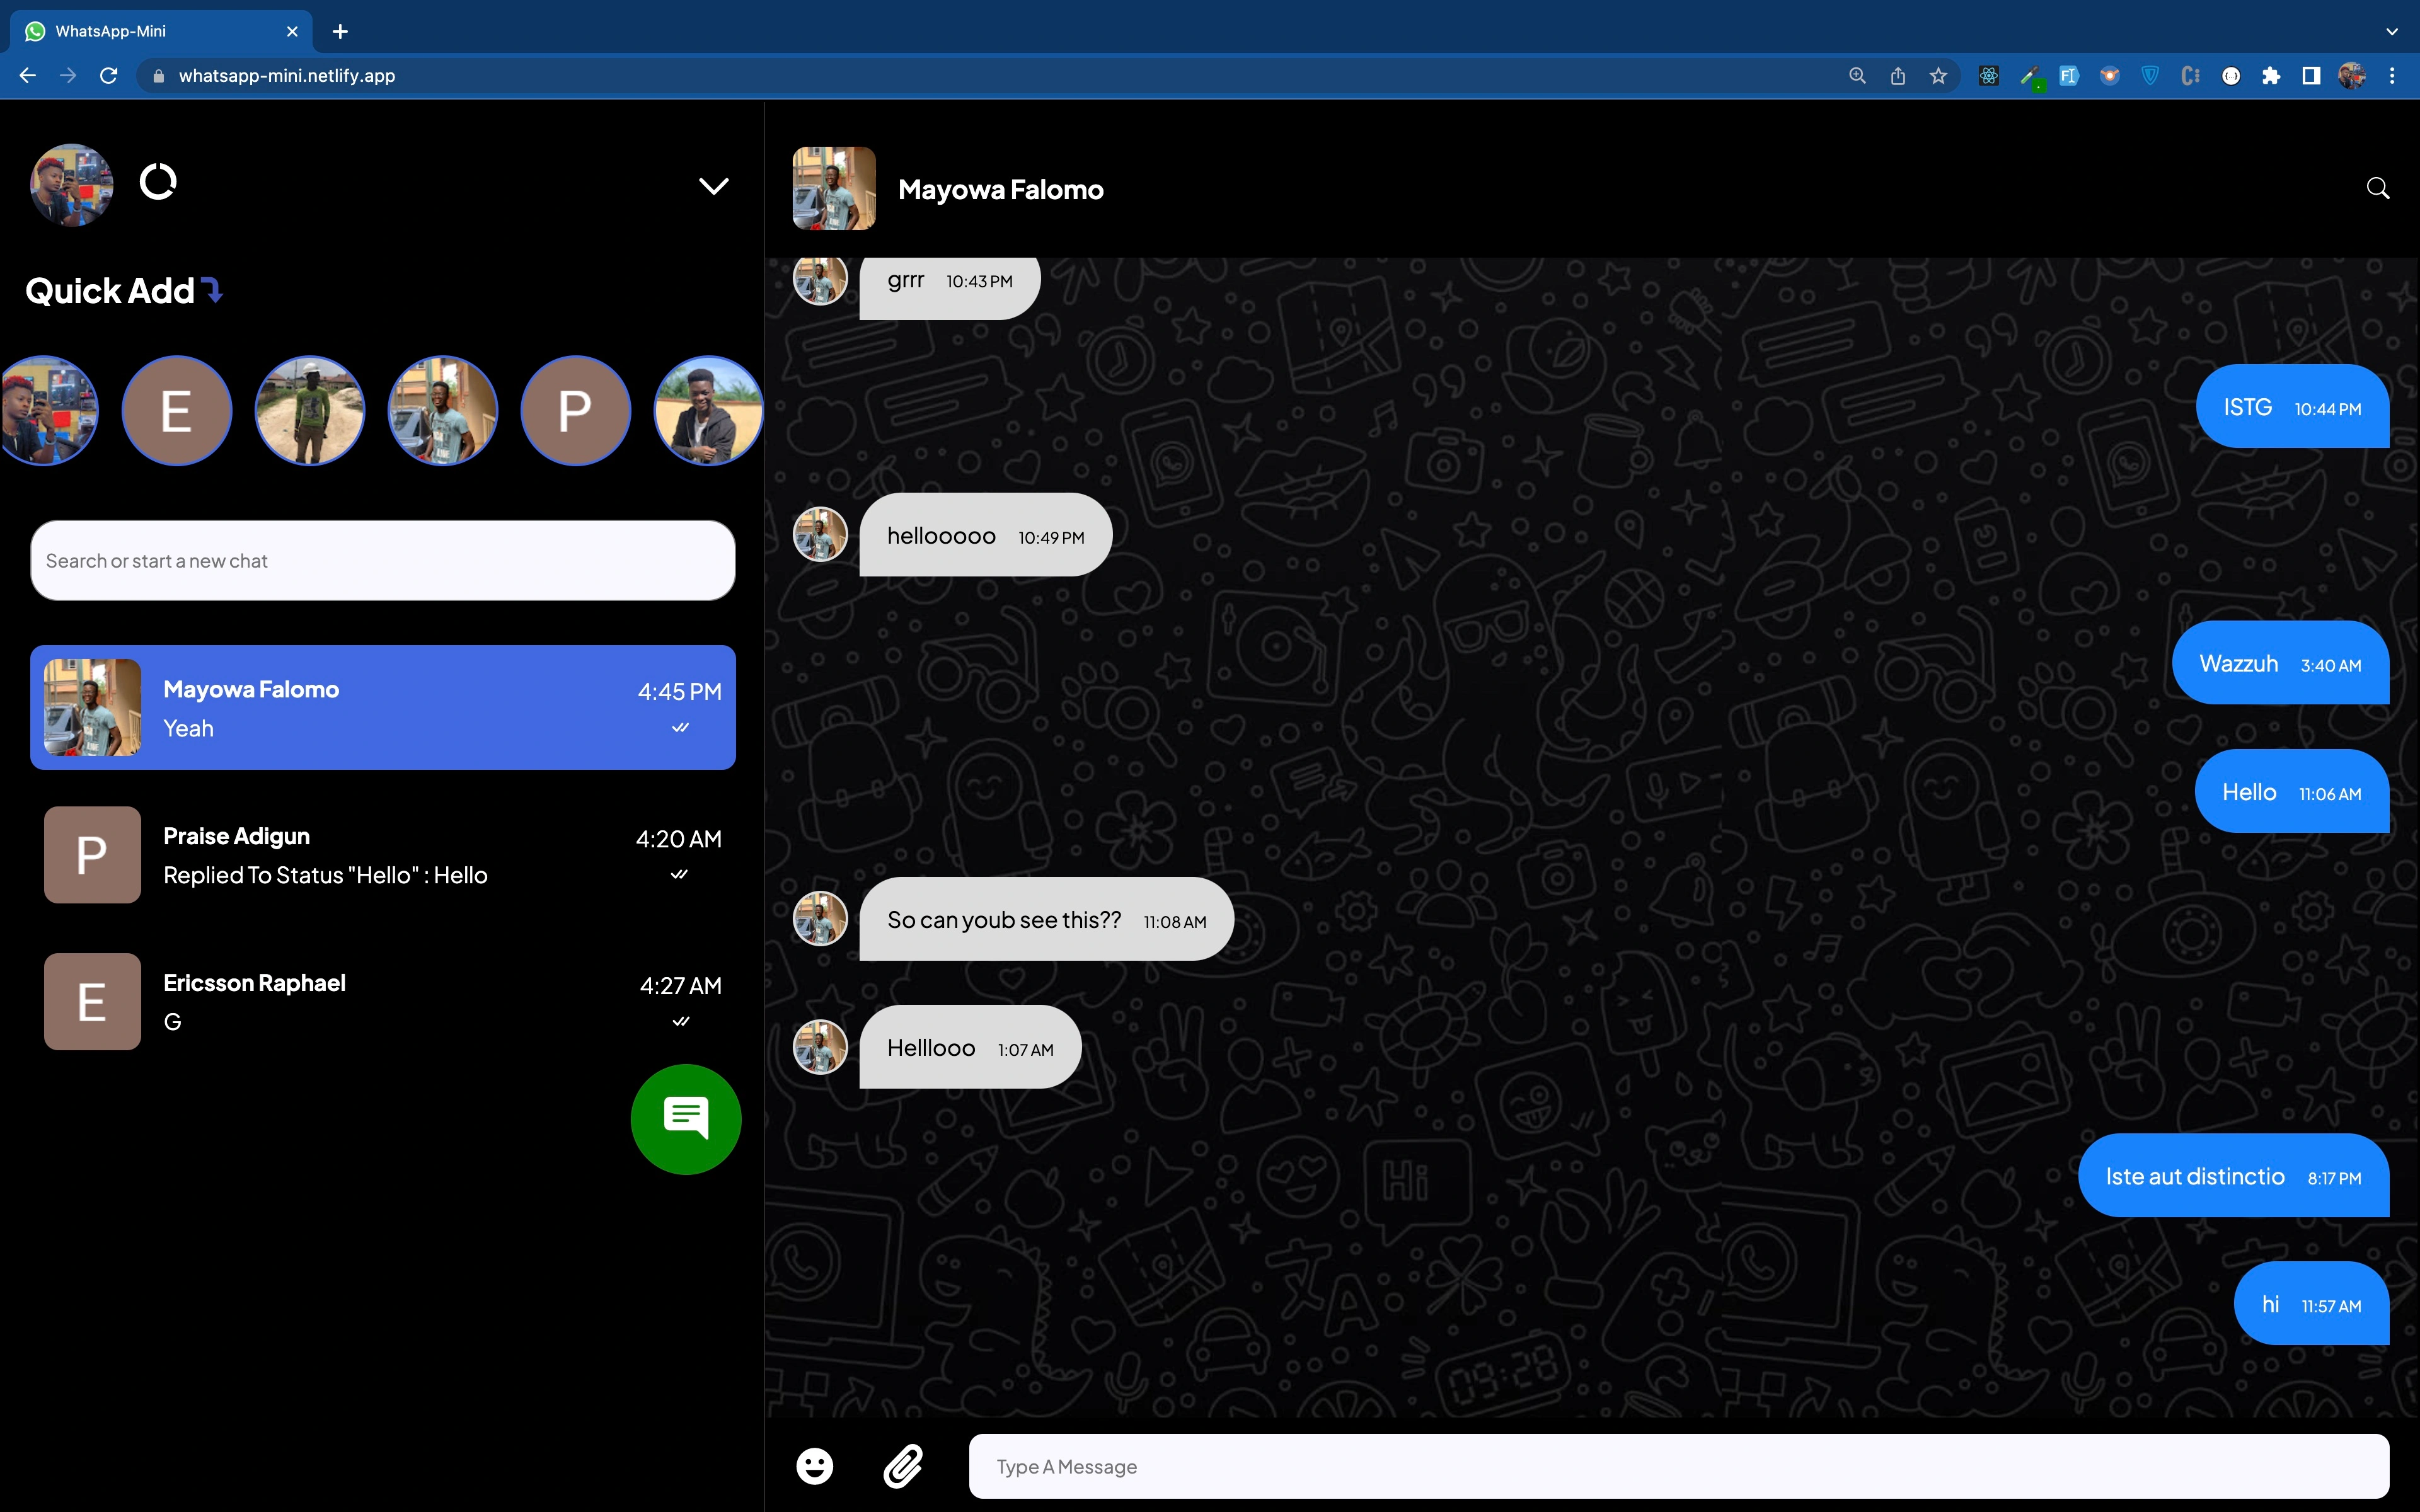Focus the Search or start new chat box

pyautogui.click(x=383, y=560)
